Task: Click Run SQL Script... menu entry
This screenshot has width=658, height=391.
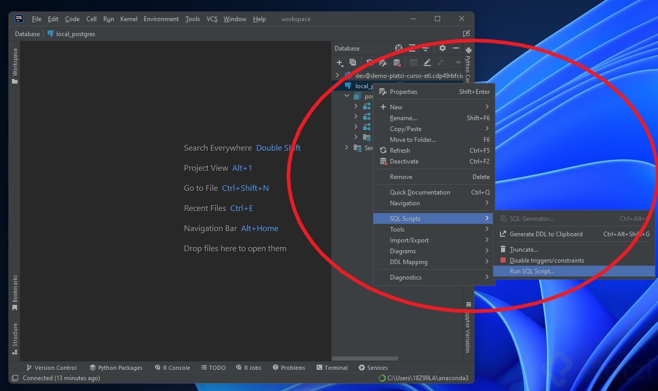Action: coord(574,271)
